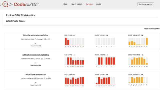The height and width of the screenshot is (90, 160).
Task: Click the 912 bad links bar for homepage
Action: pyautogui.click(x=83, y=80)
